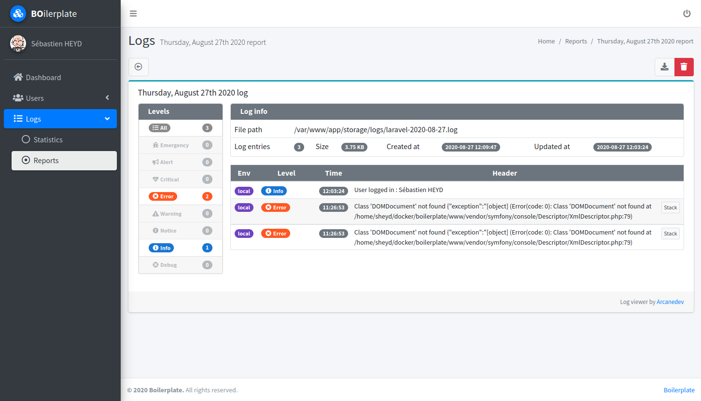
Task: Click the power/logout icon in the top bar
Action: click(x=687, y=14)
